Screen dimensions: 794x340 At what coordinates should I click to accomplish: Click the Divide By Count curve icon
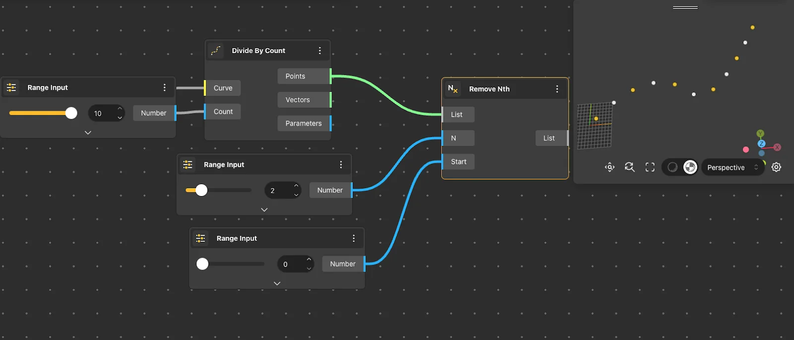tap(216, 51)
